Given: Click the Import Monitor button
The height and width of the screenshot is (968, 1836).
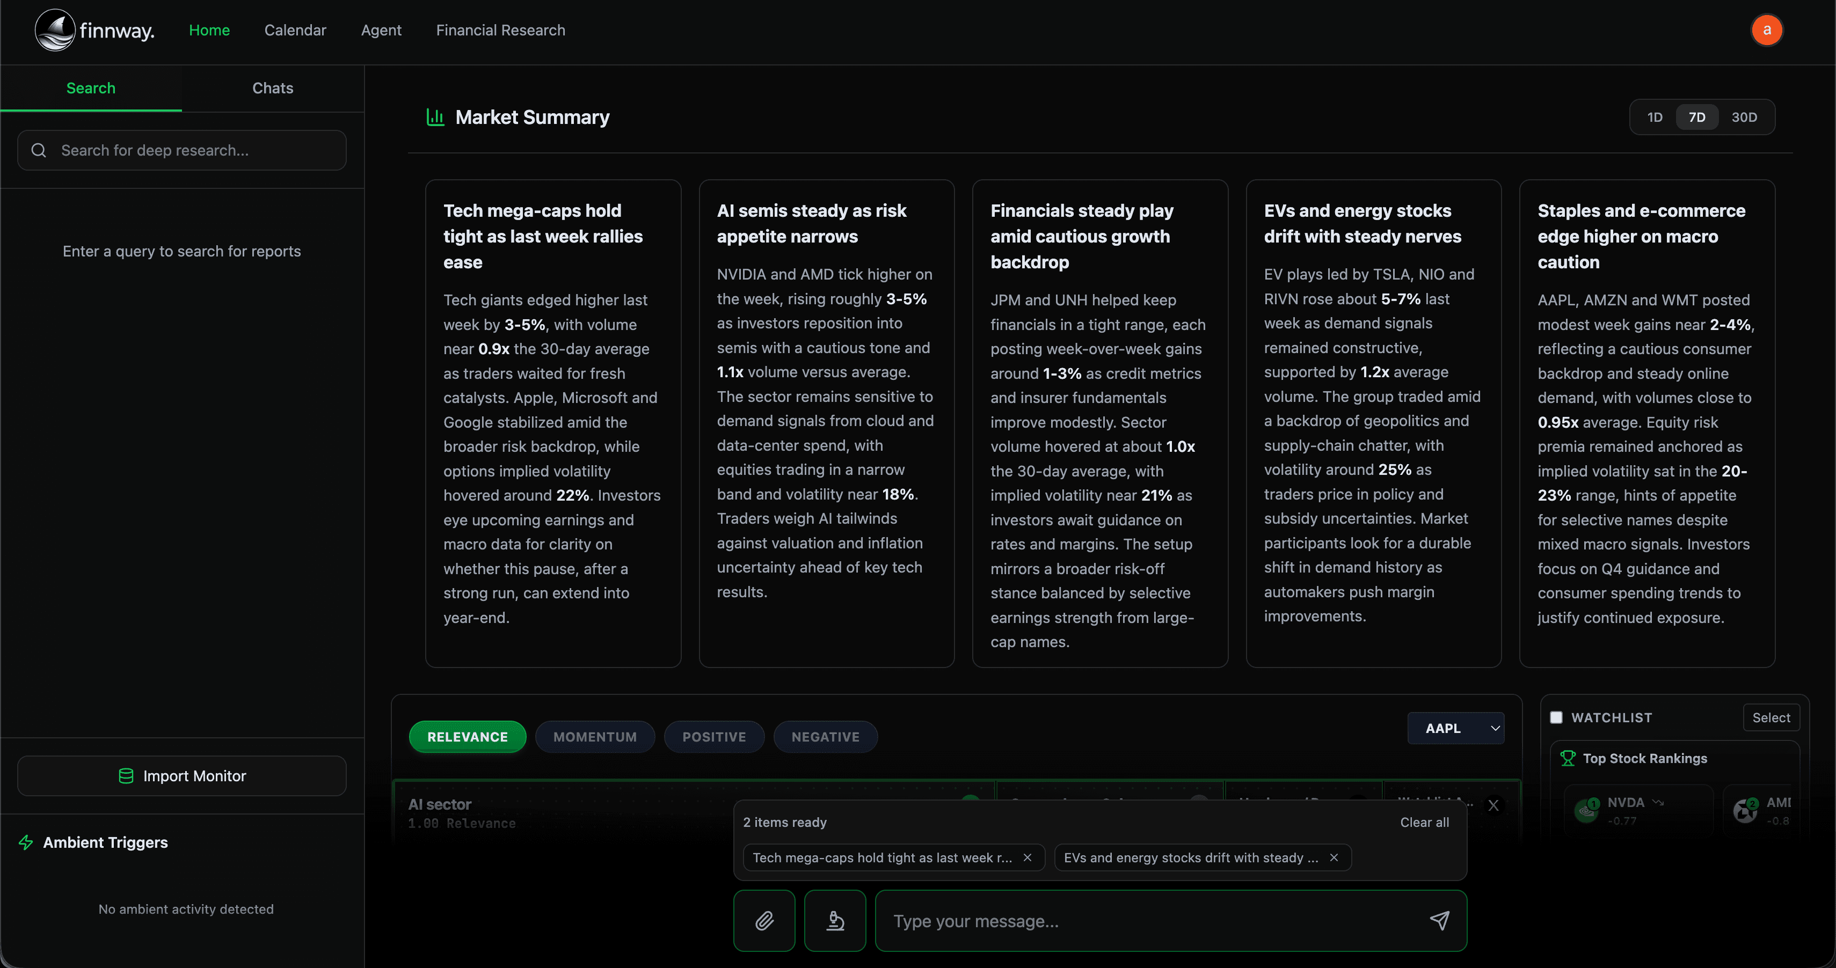Looking at the screenshot, I should pyautogui.click(x=182, y=776).
